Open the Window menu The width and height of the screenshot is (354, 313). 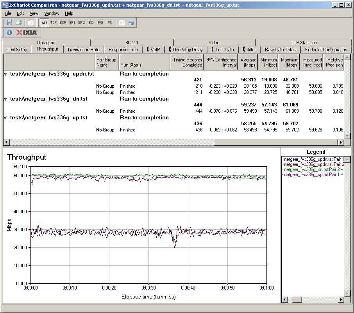tap(52, 13)
